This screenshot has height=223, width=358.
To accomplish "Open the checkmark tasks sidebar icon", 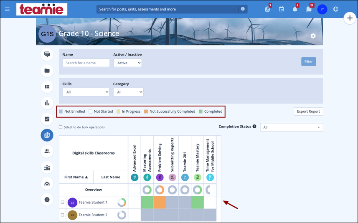I will coord(47,119).
